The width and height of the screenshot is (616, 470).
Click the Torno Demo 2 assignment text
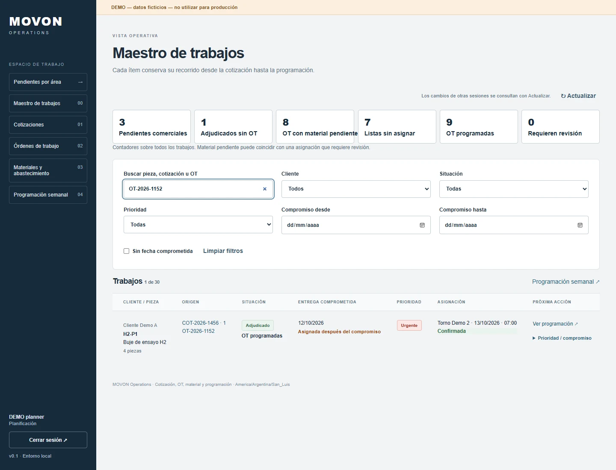[x=453, y=323]
